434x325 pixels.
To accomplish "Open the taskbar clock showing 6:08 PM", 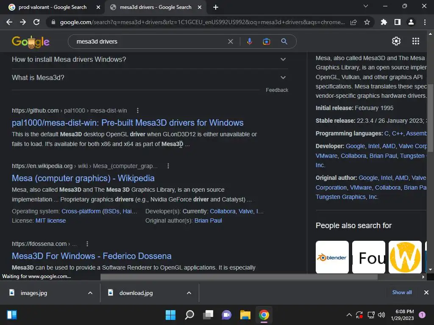I will click(x=402, y=315).
